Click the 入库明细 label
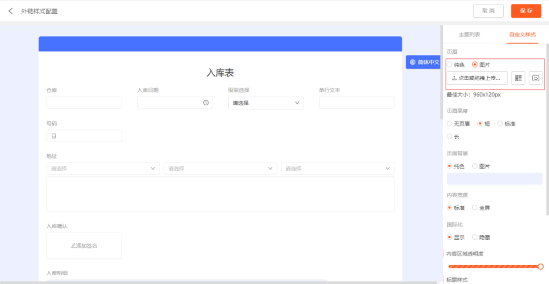Screen dimensions: 549x284 click(x=57, y=272)
